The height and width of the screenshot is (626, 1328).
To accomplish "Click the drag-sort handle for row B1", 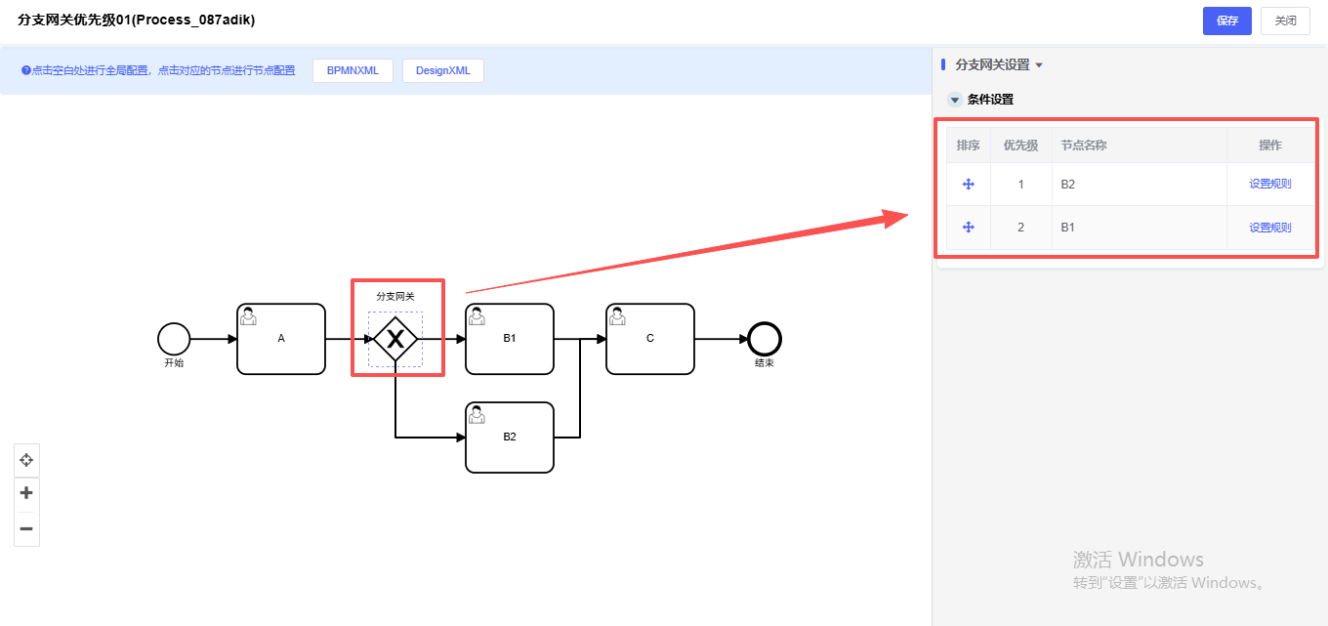I will [x=969, y=228].
